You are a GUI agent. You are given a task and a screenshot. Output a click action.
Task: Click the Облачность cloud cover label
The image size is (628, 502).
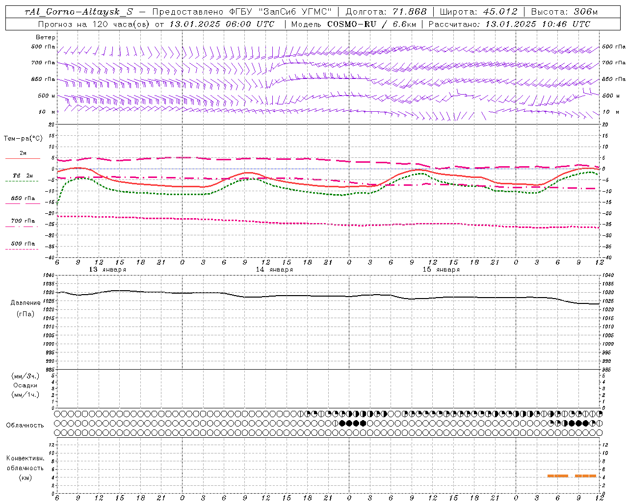point(25,426)
